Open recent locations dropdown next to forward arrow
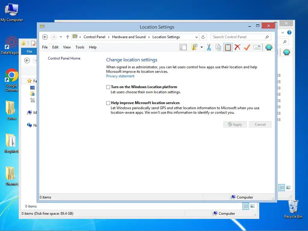The width and height of the screenshot is (308, 231). click(61, 37)
